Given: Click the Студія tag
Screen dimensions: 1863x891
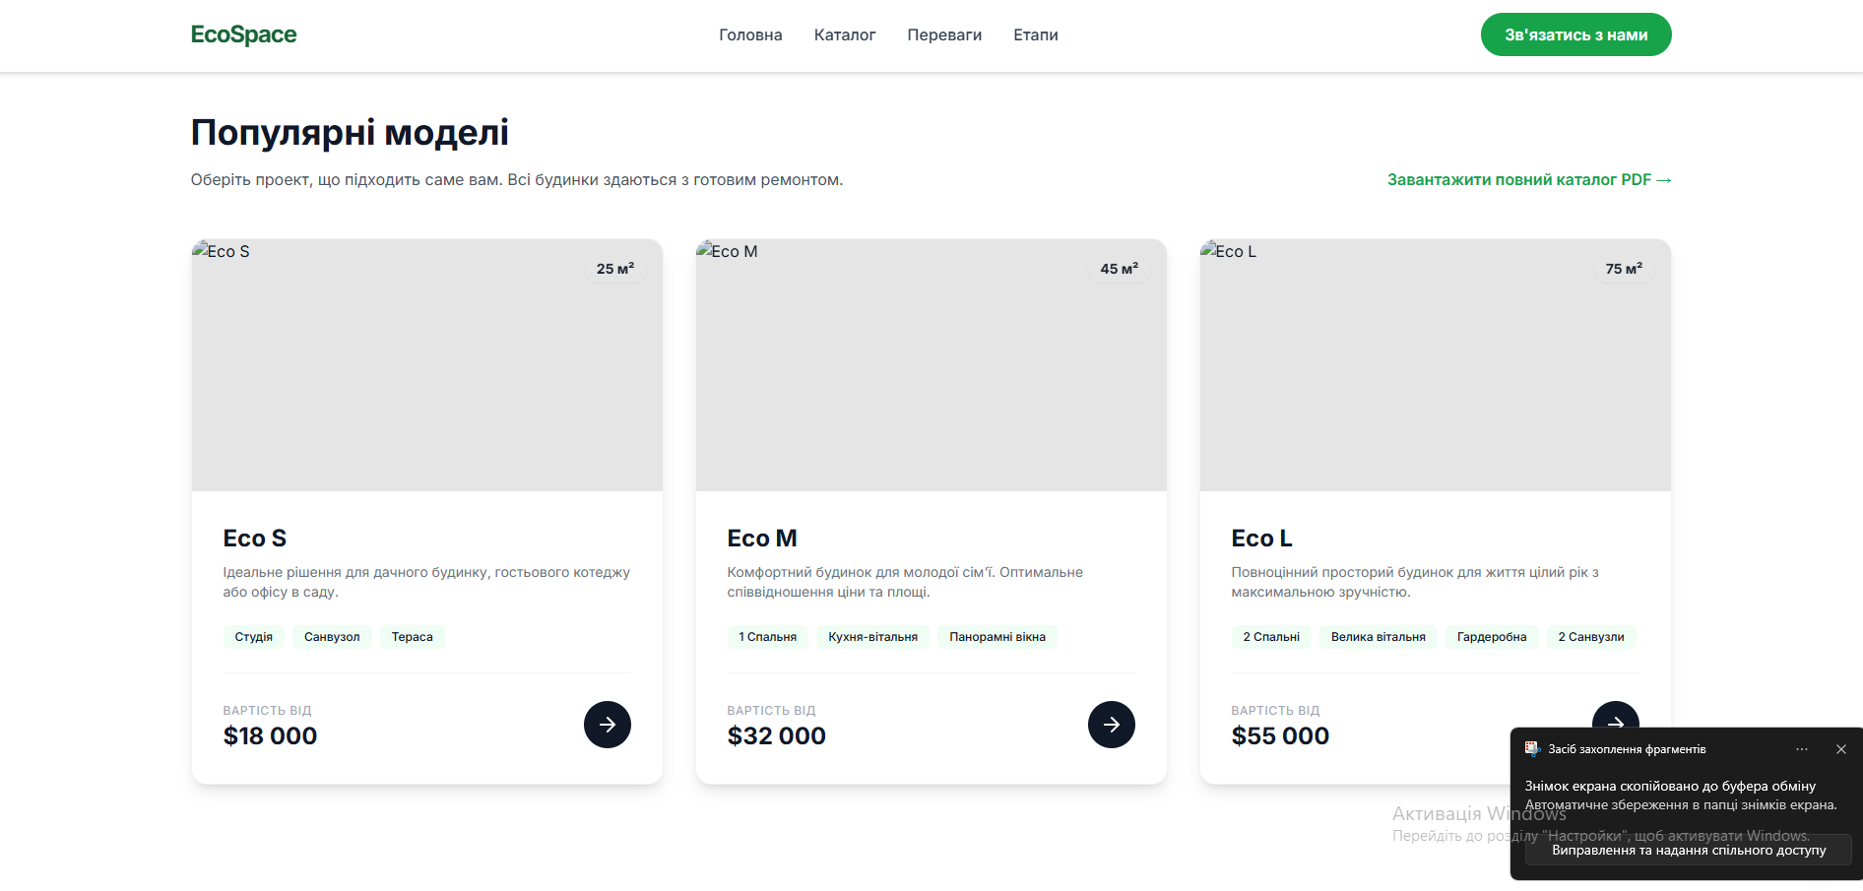Looking at the screenshot, I should pyautogui.click(x=254, y=637).
